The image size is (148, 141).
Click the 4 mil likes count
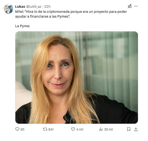tap(80, 130)
